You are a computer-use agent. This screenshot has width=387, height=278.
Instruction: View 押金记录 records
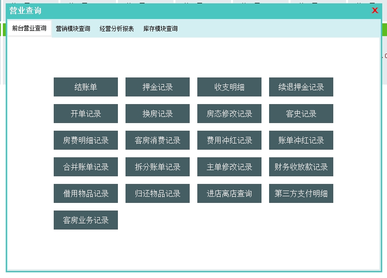pos(157,87)
